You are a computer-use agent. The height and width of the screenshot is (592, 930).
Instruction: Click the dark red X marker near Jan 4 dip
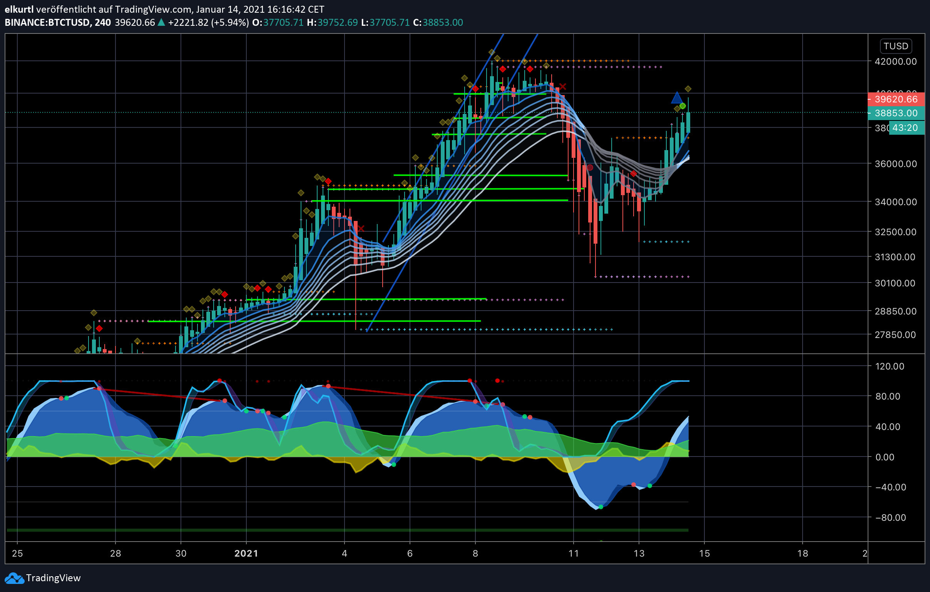click(x=361, y=229)
